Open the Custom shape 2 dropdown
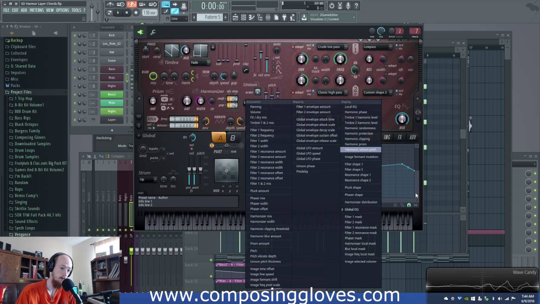This screenshot has height=304, width=540. coord(378,92)
